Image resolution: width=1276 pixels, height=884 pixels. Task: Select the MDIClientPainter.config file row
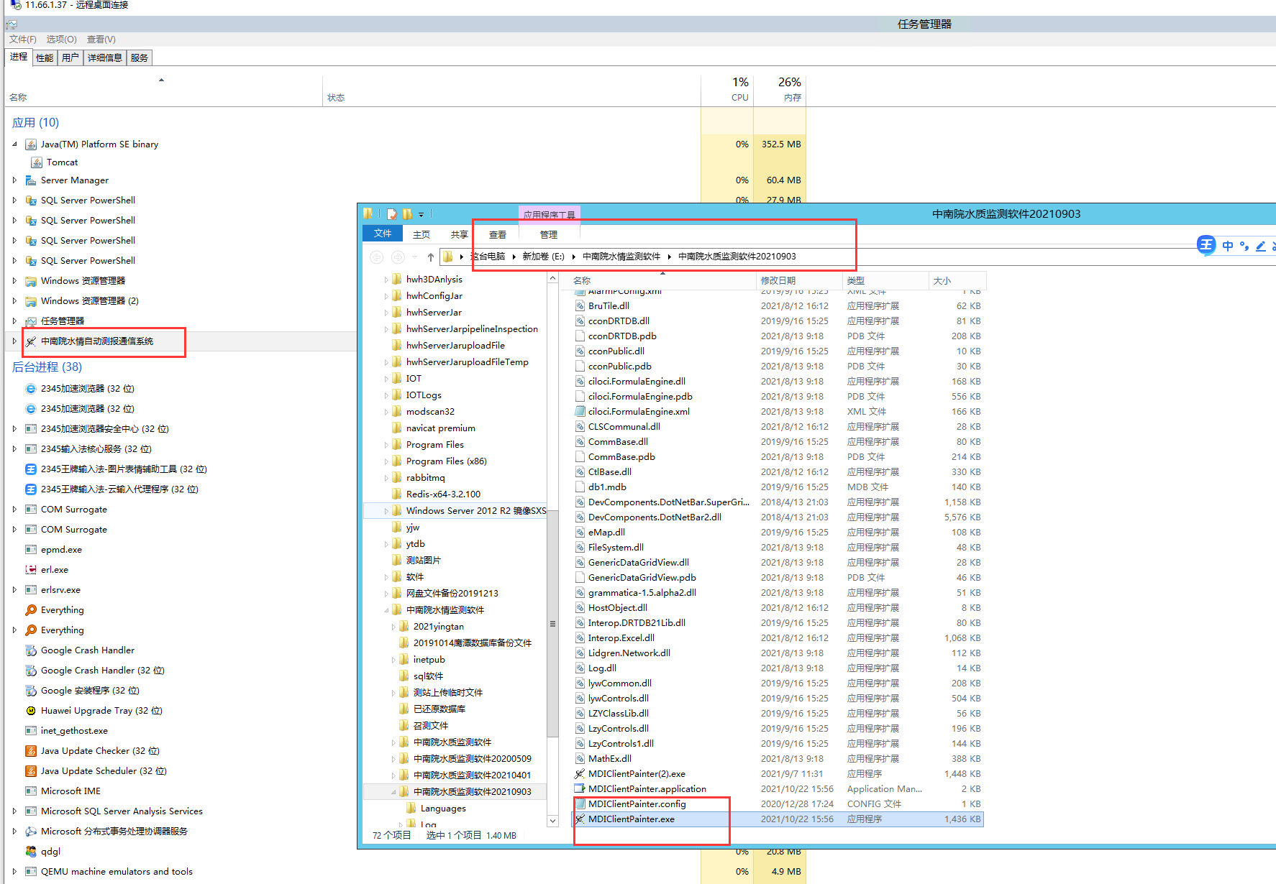click(x=778, y=804)
